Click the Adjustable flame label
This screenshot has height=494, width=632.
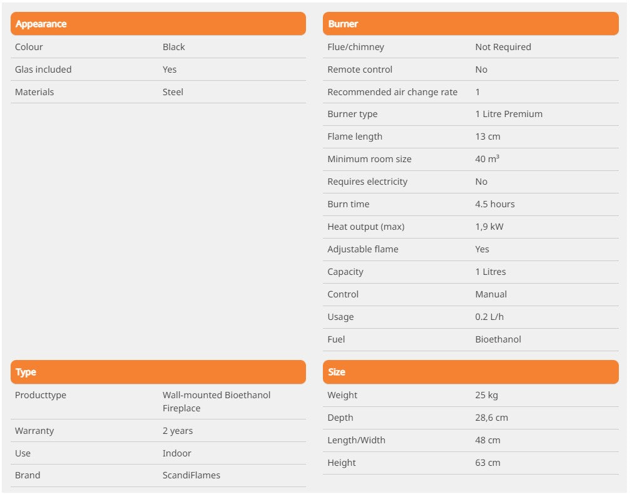(x=362, y=249)
